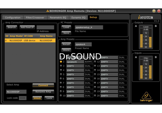Switch to the Parametric EQ tab
This screenshot has height=113, width=162.
pos(58,18)
